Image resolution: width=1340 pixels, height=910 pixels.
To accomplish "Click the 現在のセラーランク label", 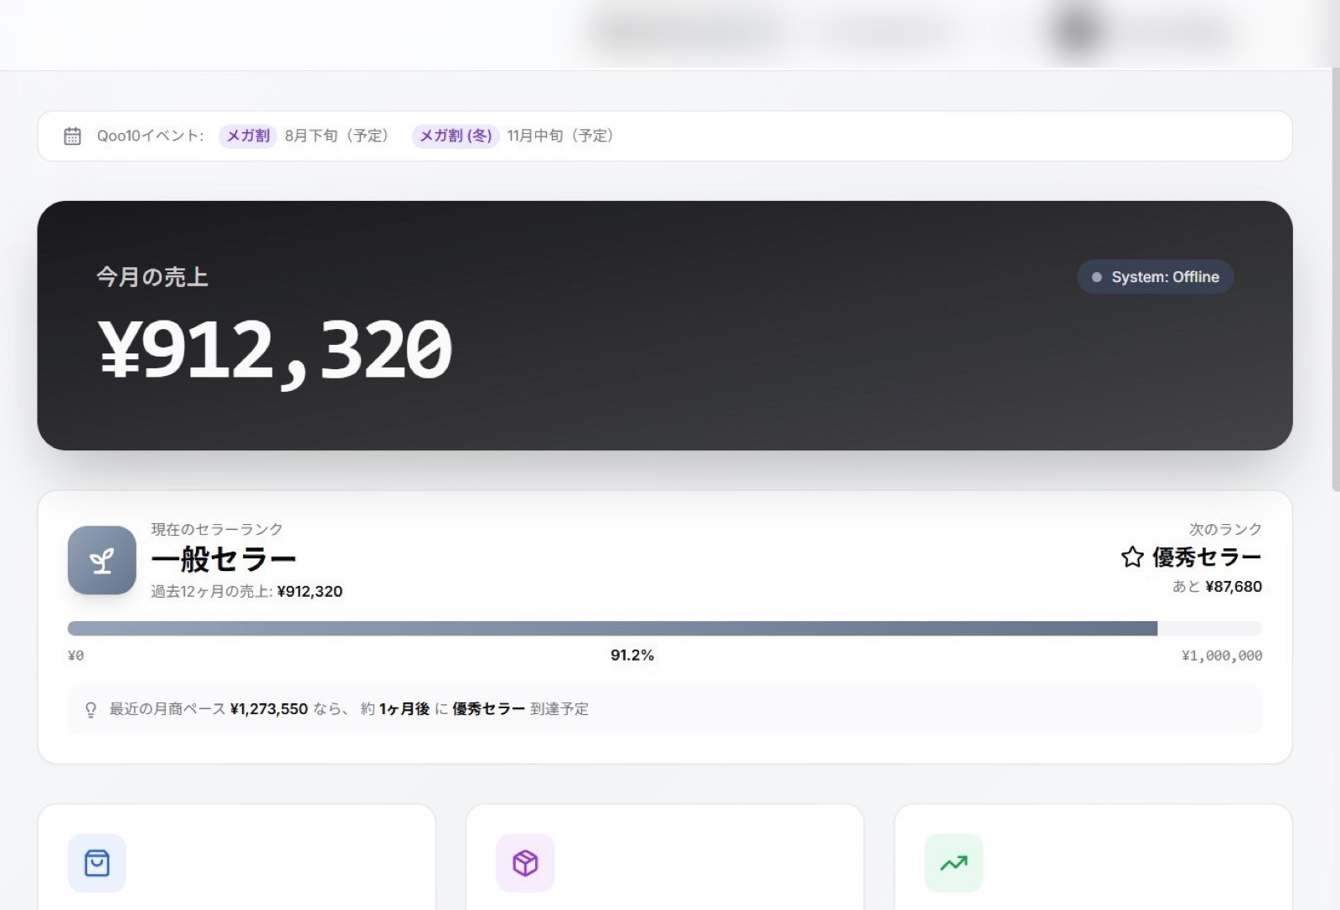I will tap(217, 529).
